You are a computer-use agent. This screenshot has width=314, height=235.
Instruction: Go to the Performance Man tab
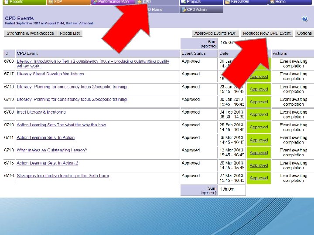pos(113,2)
